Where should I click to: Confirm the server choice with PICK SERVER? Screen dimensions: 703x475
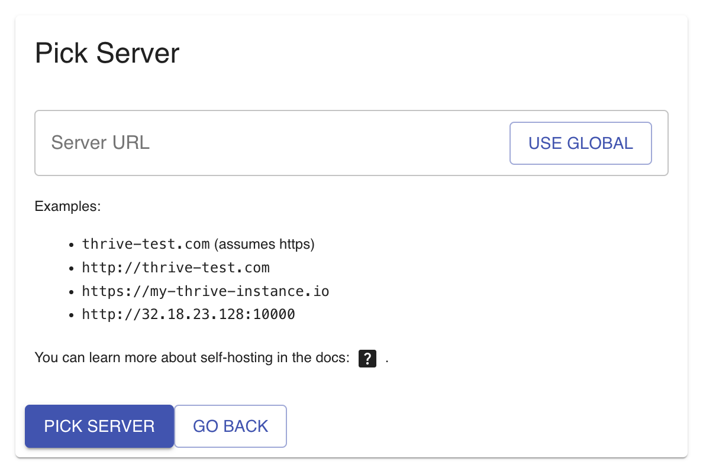[99, 426]
